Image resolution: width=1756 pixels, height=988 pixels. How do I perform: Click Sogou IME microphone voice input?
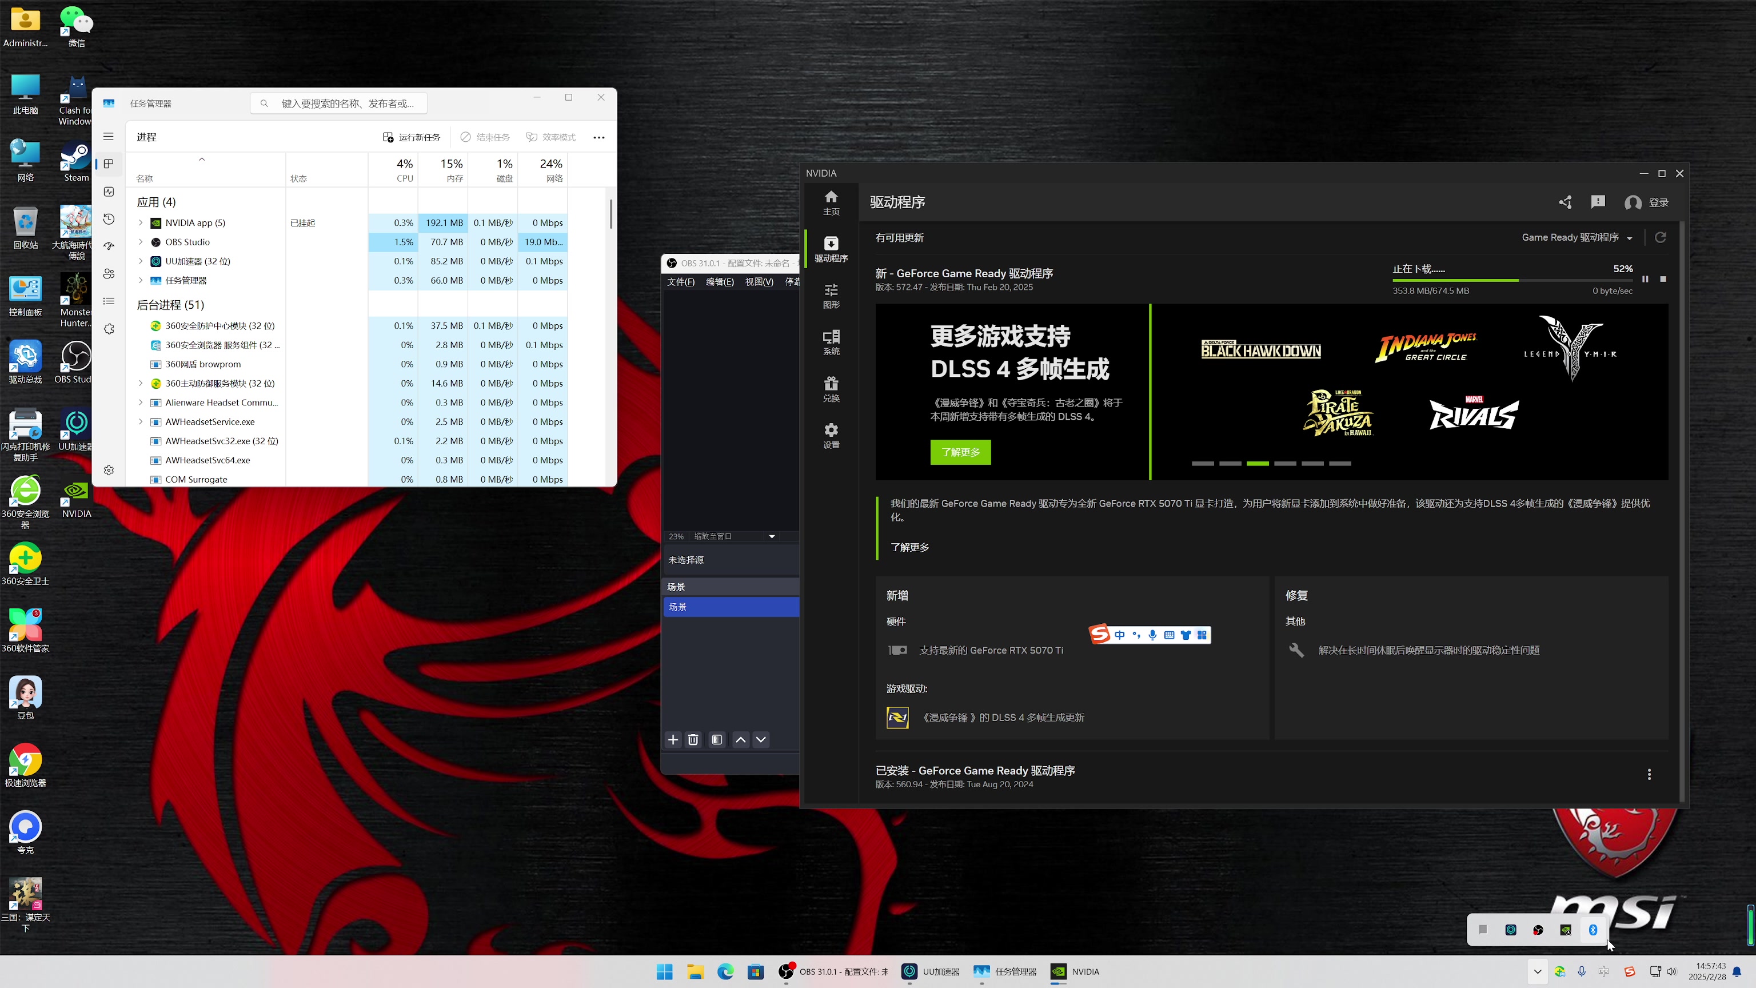1152,635
